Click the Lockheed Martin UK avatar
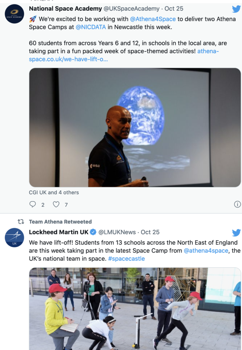 point(14,238)
